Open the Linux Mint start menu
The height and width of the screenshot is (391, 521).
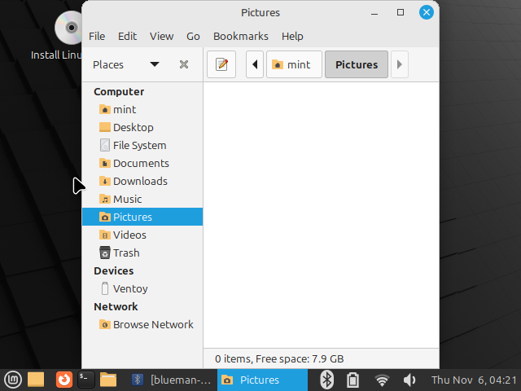[x=12, y=379]
